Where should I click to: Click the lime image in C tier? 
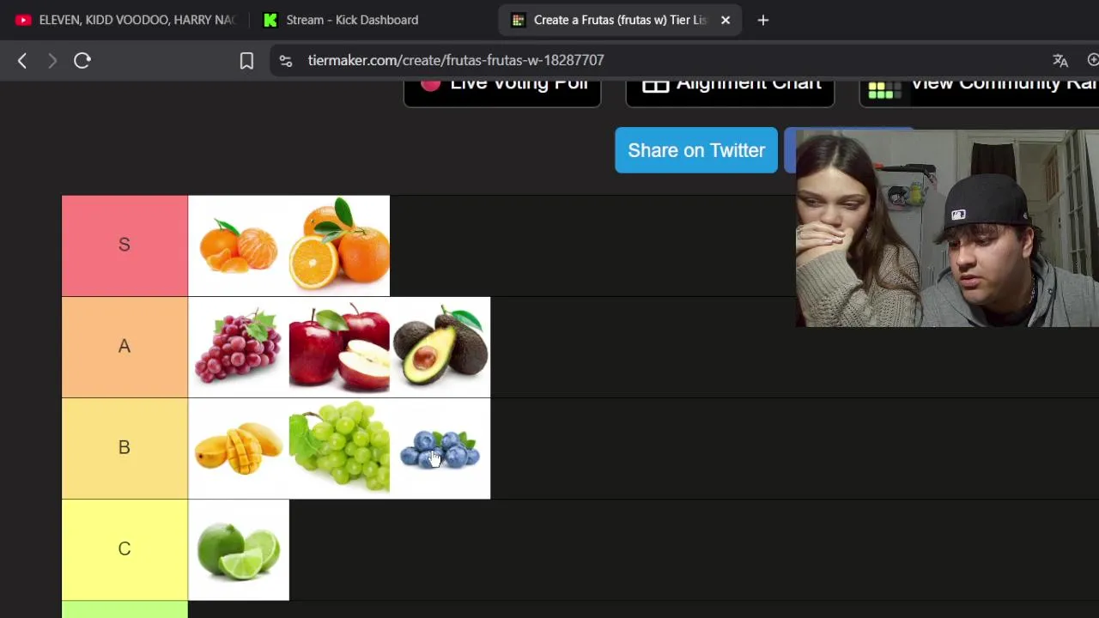[239, 549]
